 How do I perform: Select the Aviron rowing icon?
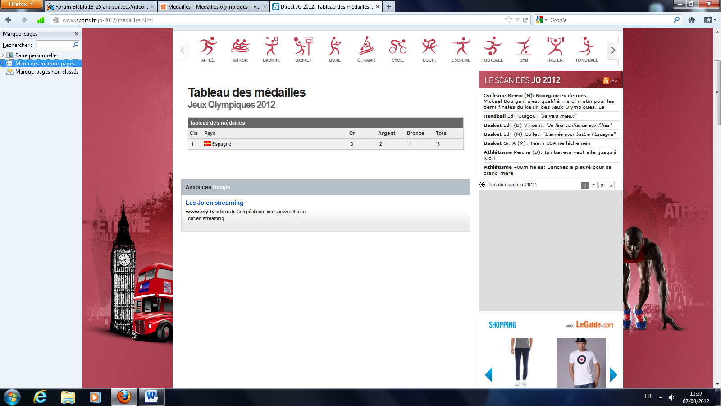click(x=240, y=49)
